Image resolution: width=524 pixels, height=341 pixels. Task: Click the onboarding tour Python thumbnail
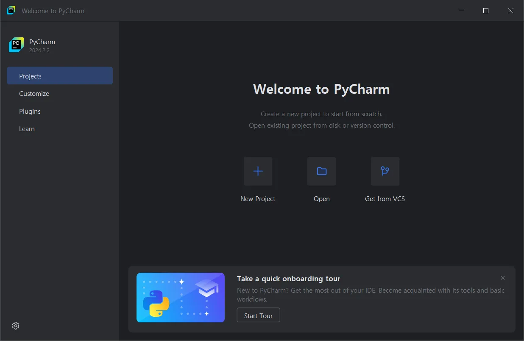(181, 297)
